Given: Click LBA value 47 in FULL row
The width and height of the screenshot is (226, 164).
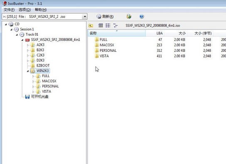Looking at the screenshot, I should tap(160, 39).
